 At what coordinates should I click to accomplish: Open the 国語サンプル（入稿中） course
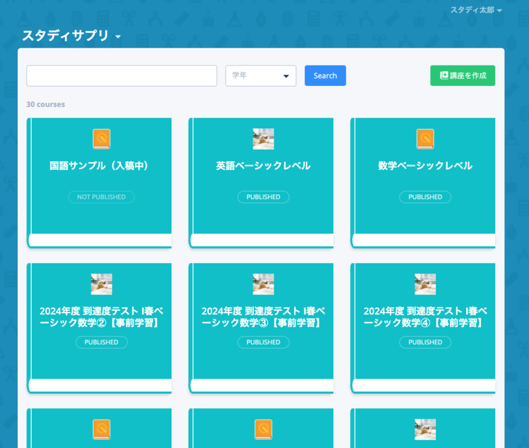tap(99, 183)
